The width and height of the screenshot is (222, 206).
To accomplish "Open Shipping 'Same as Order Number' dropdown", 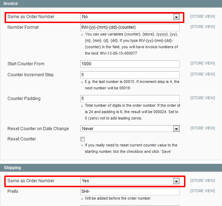I will (x=130, y=181).
